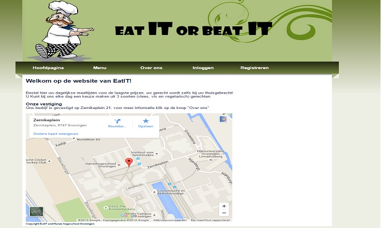Zoom out with the map minus button

224,213
